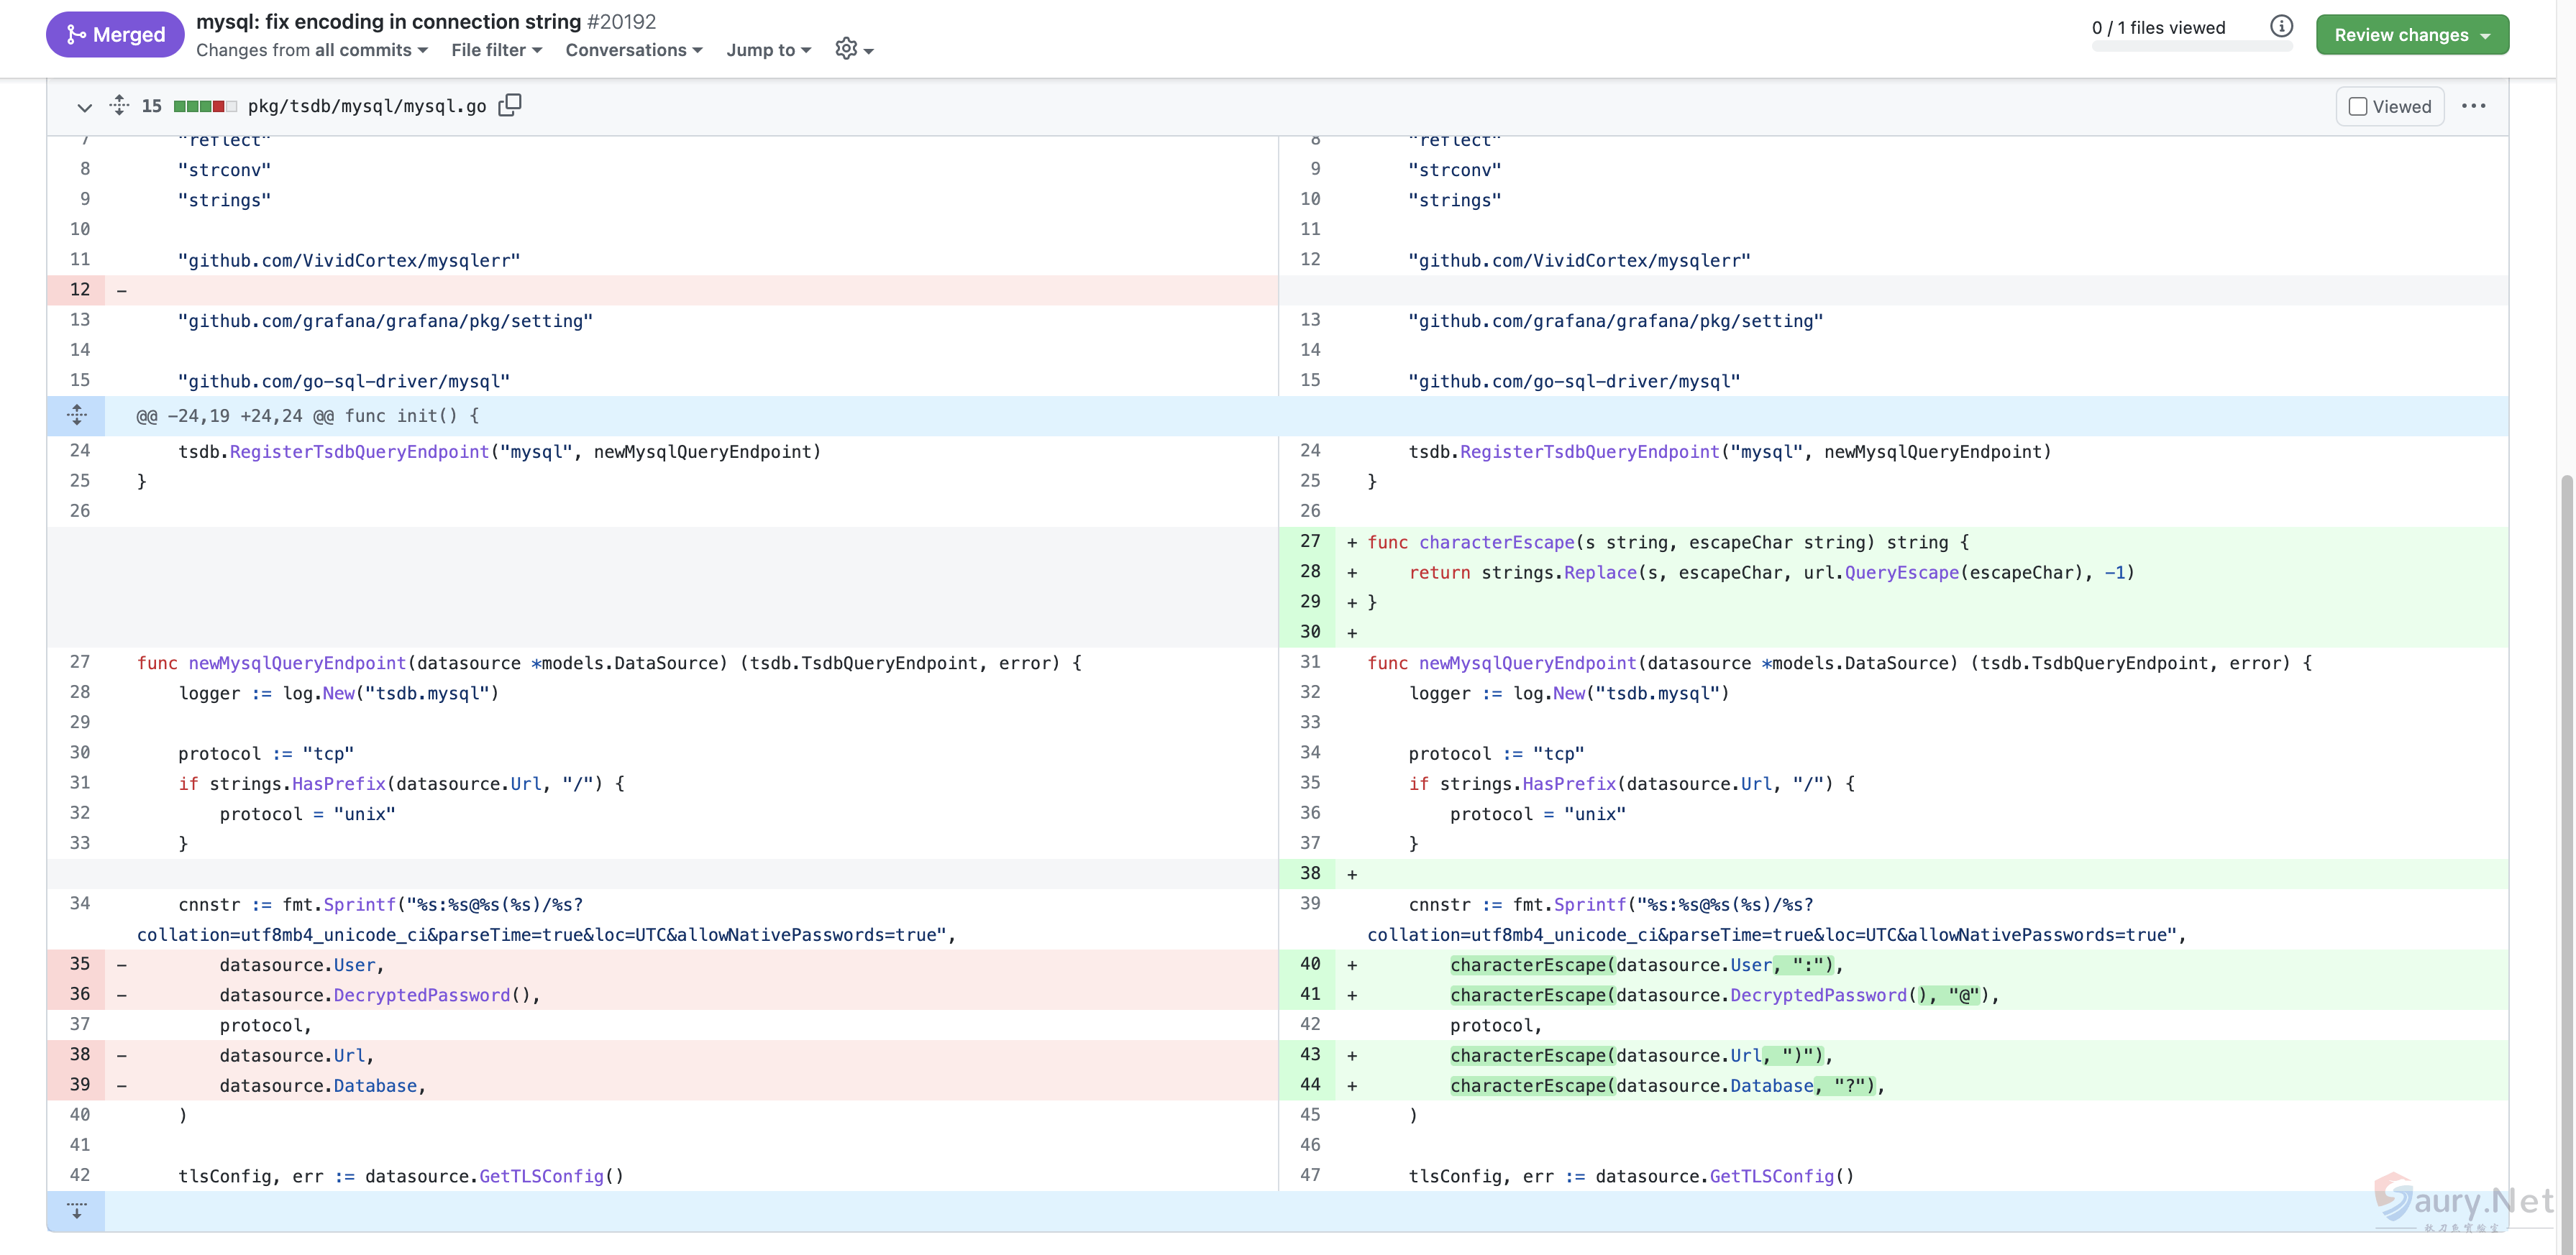
Task: Open diff settings gear menu
Action: (853, 49)
